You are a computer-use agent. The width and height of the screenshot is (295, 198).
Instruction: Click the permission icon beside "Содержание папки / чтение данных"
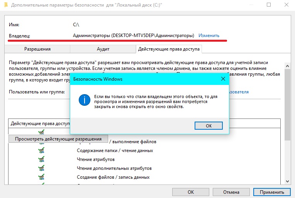tap(41, 151)
